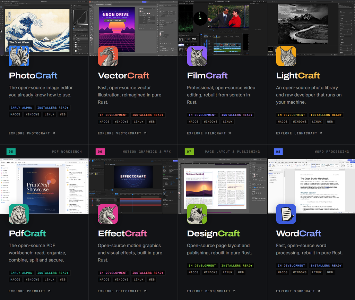Click the WordCraft heading
355x300 pixels.
click(x=298, y=233)
